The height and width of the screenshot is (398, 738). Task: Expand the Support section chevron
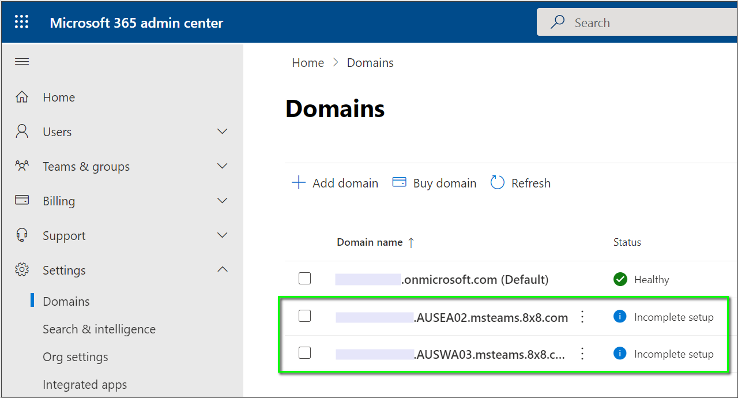pyautogui.click(x=223, y=235)
